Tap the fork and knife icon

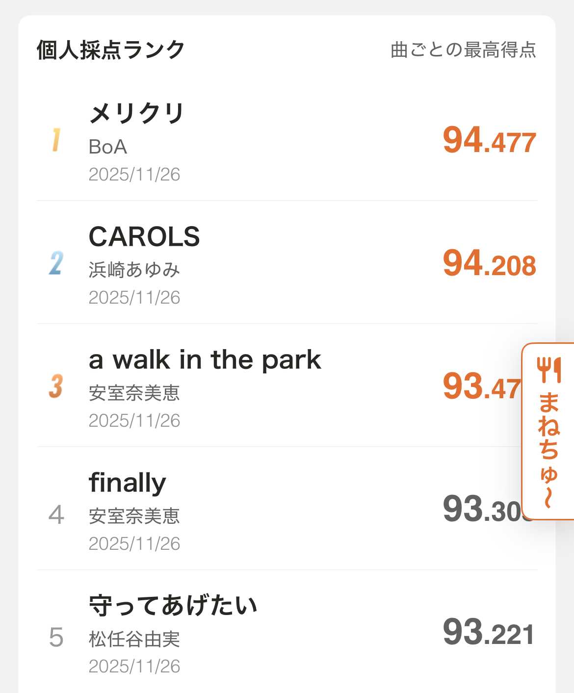click(548, 370)
